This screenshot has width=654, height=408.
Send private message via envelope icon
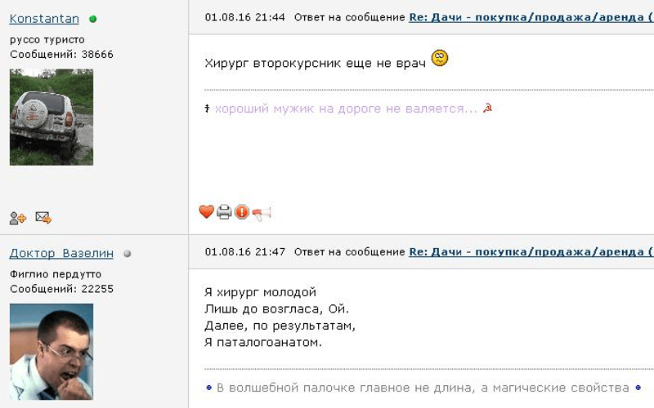[x=43, y=218]
